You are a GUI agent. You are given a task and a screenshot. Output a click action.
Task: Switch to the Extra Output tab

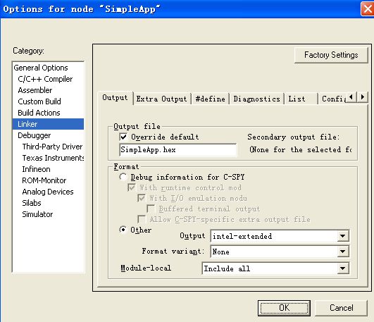click(x=162, y=99)
